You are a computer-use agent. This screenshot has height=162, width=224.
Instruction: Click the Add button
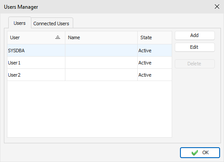pos(195,35)
